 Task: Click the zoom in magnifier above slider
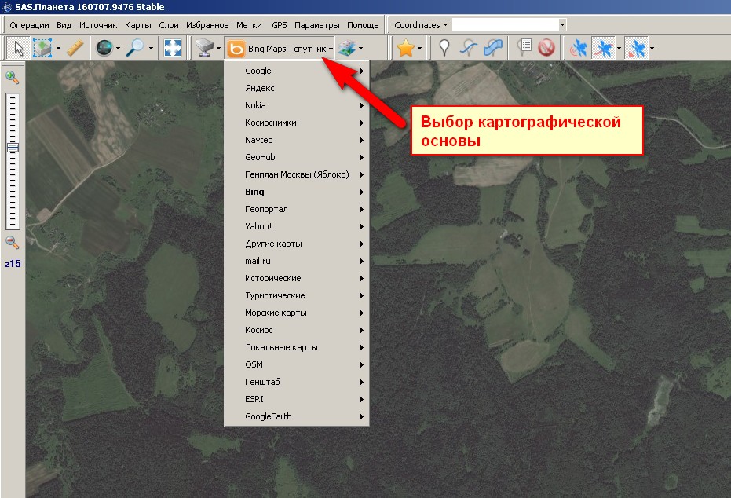[x=12, y=77]
